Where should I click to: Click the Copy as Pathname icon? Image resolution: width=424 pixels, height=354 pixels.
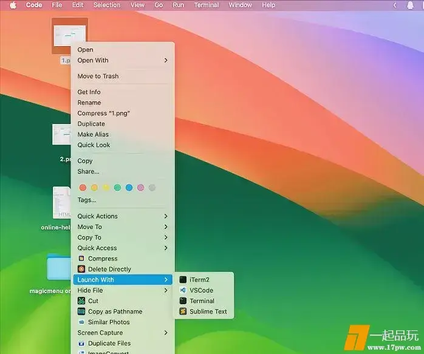(x=81, y=311)
